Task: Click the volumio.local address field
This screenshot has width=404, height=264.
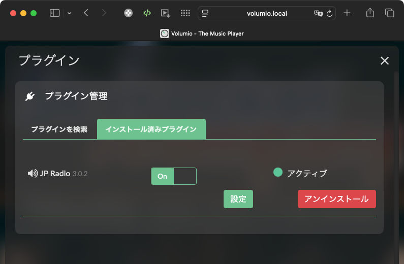Action: point(267,13)
